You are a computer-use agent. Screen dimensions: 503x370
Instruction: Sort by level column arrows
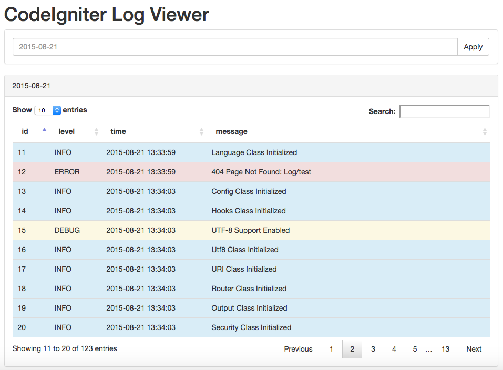(x=96, y=131)
